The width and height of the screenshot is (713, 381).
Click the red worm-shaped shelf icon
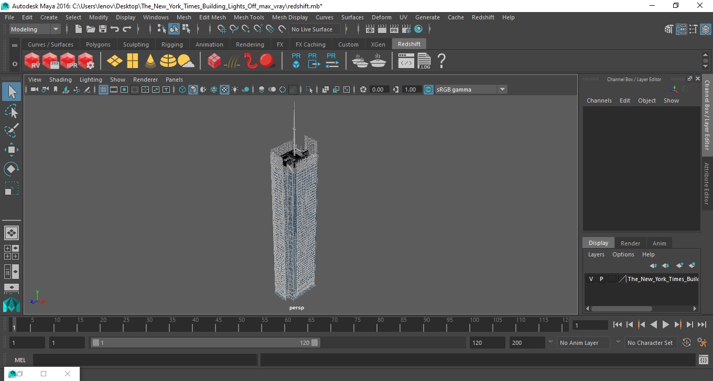pyautogui.click(x=251, y=61)
